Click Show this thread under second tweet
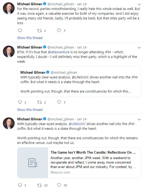This screenshot has width=144, height=189. [30, 110]
